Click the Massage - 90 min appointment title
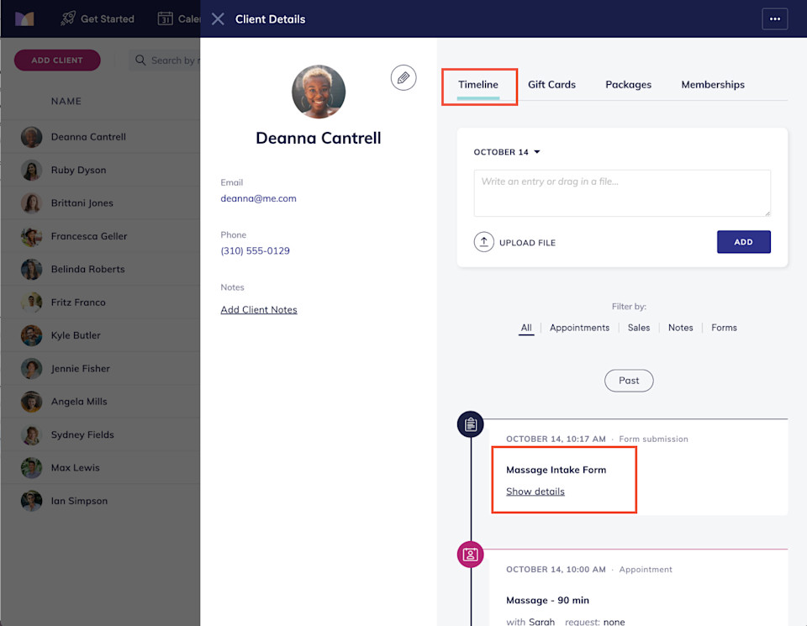Screen dimensions: 807x626 click(547, 600)
